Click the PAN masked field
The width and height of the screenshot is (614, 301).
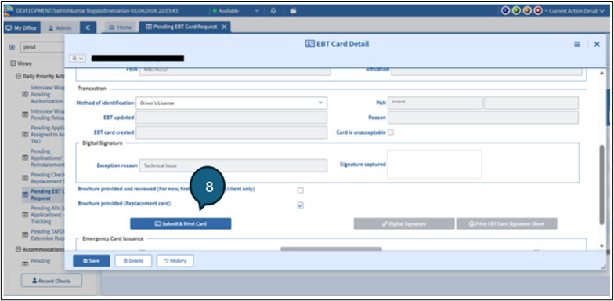coord(435,103)
